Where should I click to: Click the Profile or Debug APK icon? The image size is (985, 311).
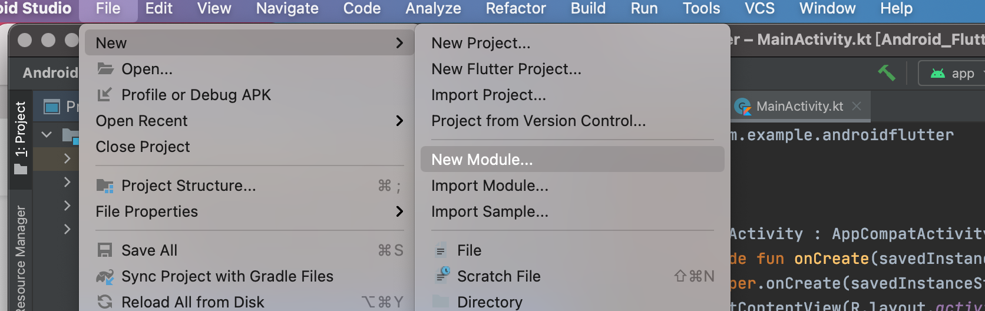coord(105,95)
